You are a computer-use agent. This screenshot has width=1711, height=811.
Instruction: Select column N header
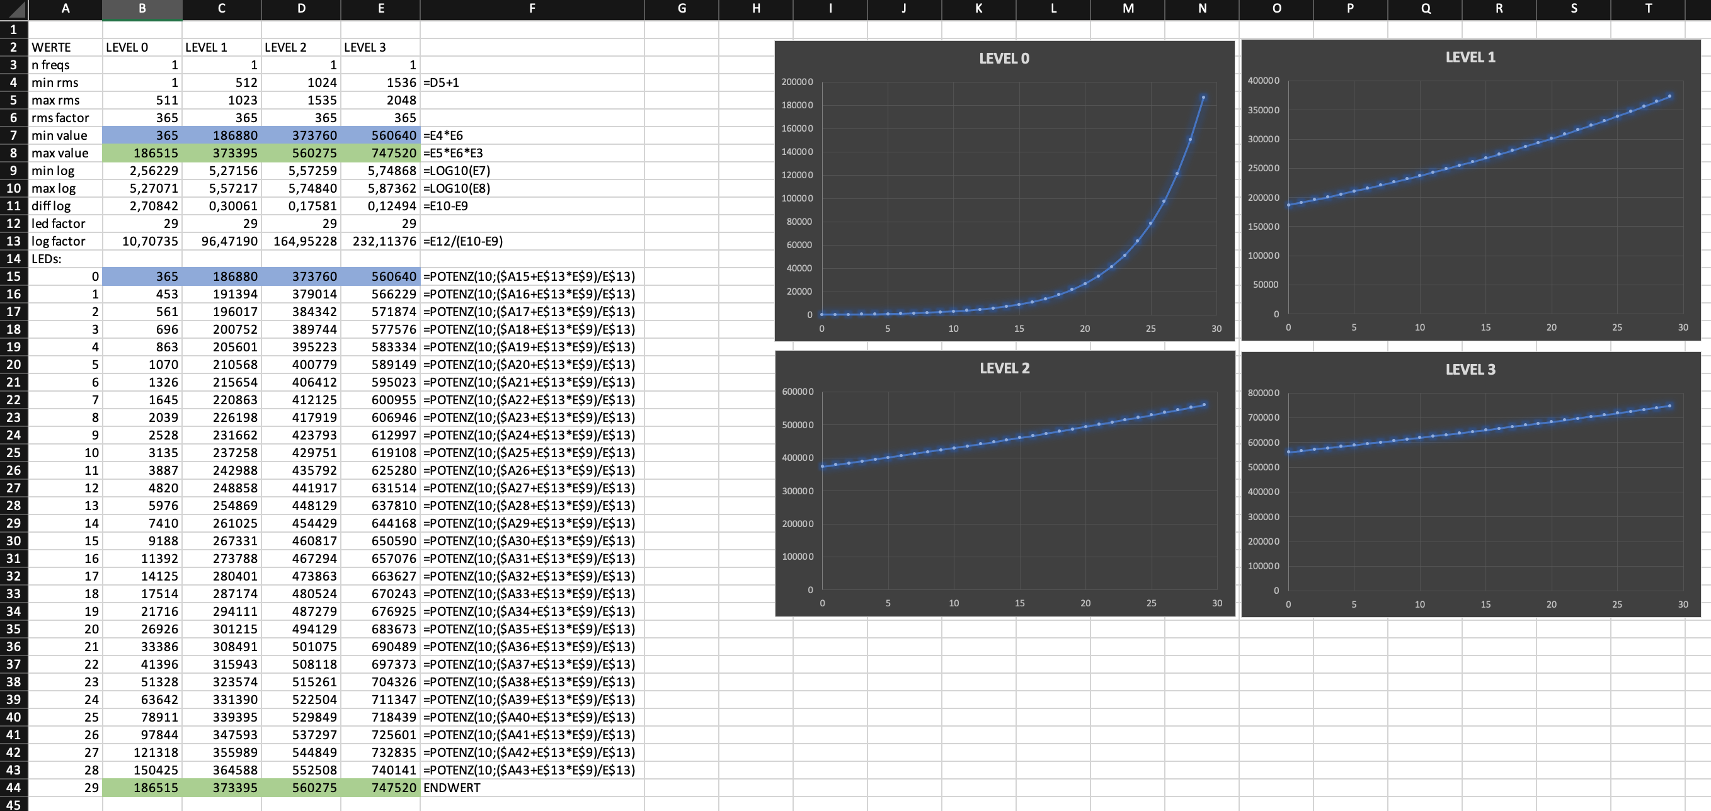[1202, 9]
